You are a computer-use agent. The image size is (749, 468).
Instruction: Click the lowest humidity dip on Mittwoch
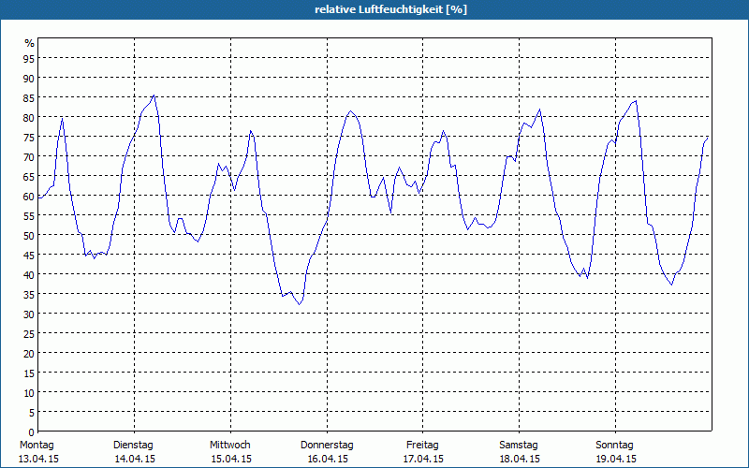[x=300, y=304]
